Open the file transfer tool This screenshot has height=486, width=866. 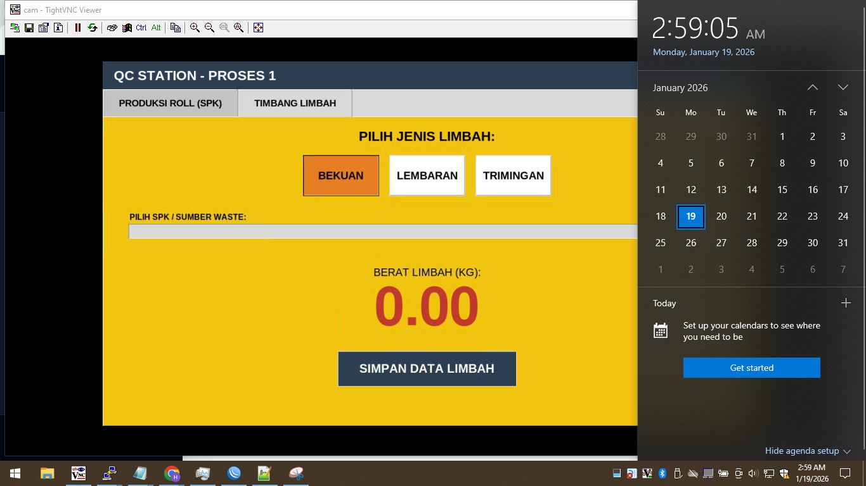(176, 28)
